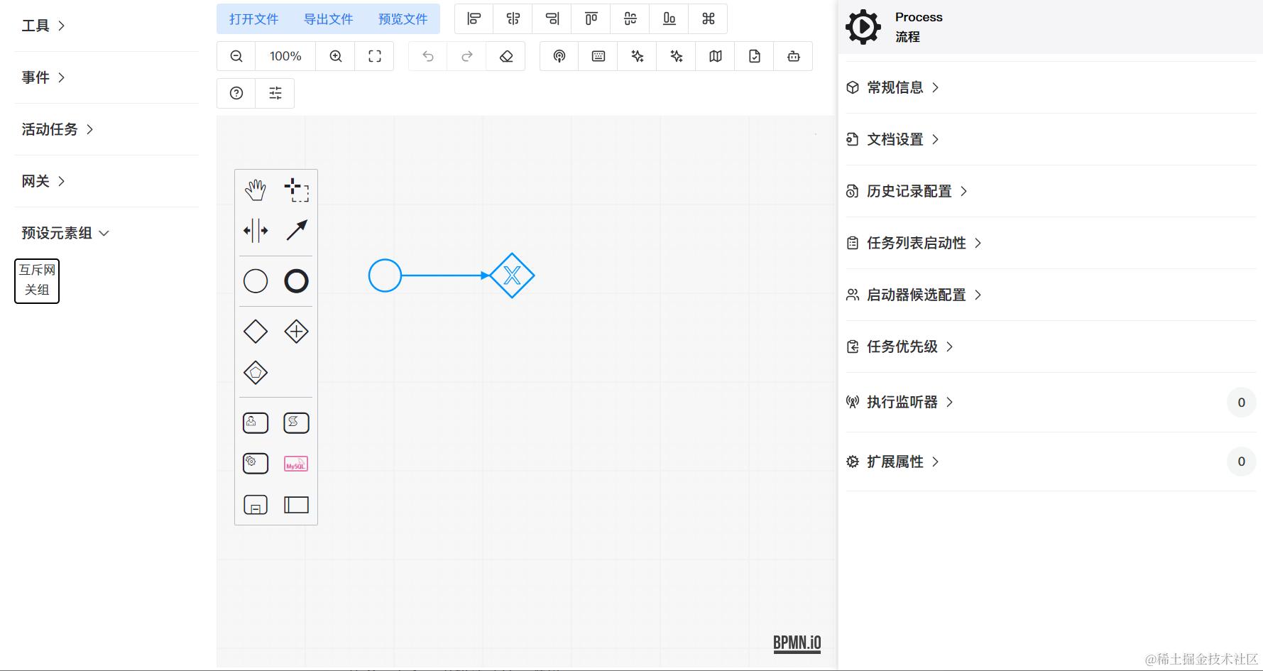Clear the canvas with the eraser icon

[x=506, y=56]
